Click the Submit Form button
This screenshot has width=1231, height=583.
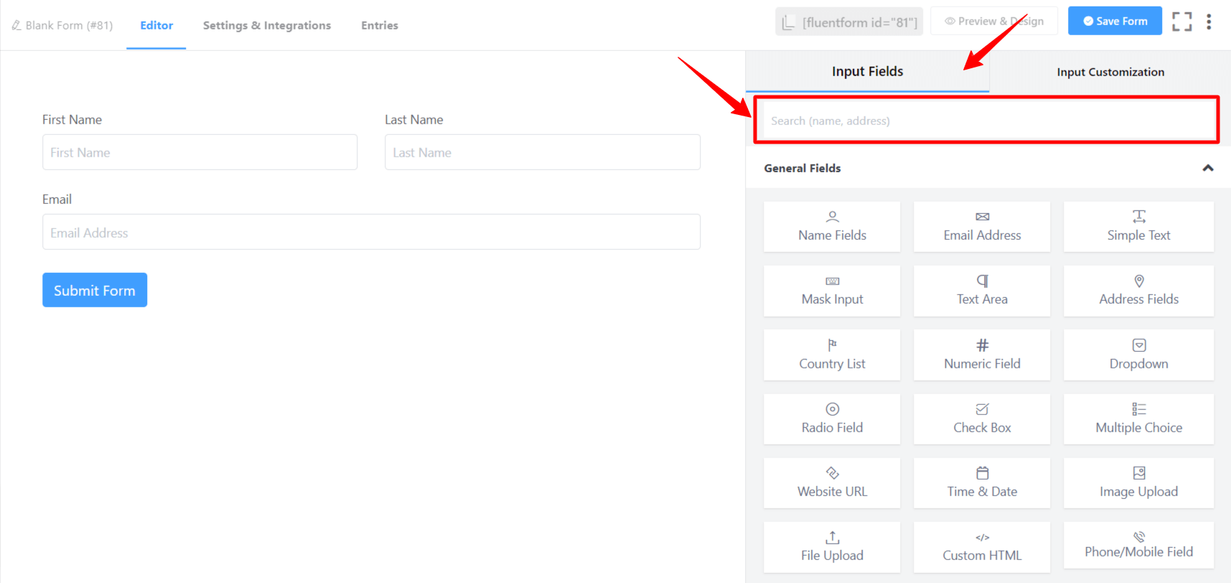(95, 290)
